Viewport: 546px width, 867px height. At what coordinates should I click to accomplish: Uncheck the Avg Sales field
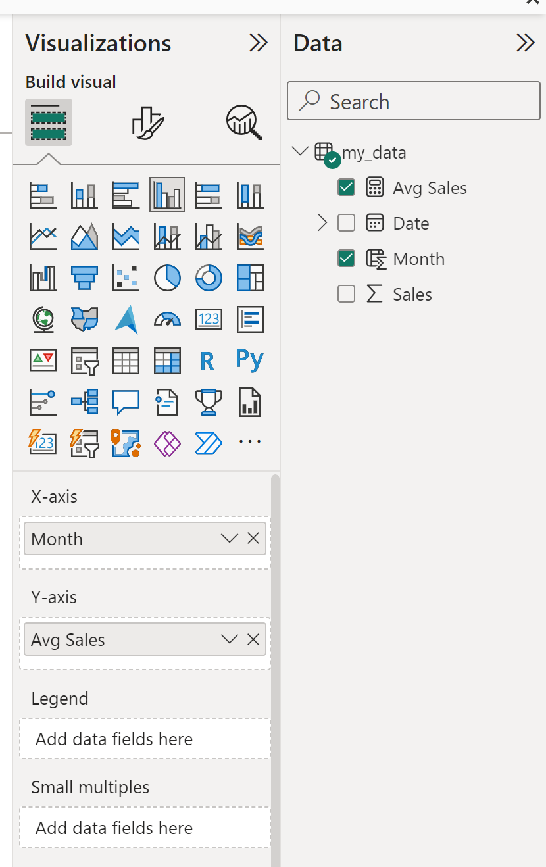pyautogui.click(x=346, y=187)
